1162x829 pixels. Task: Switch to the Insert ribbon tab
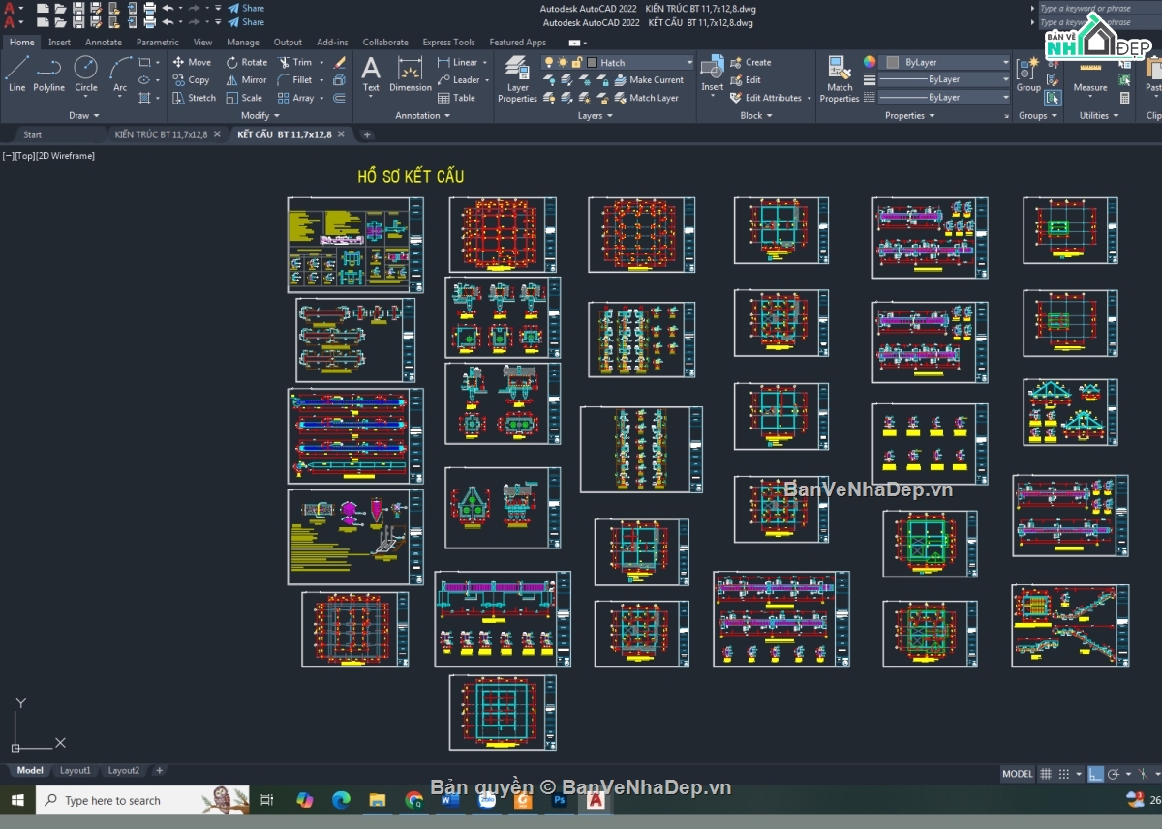pyautogui.click(x=59, y=42)
